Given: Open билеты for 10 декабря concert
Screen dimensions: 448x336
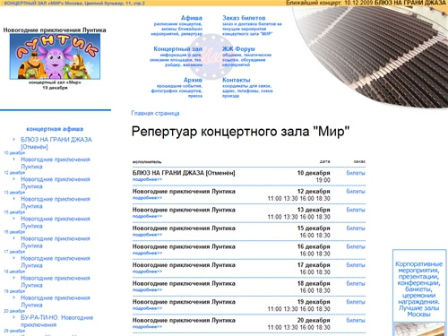Looking at the screenshot, I should (x=356, y=173).
